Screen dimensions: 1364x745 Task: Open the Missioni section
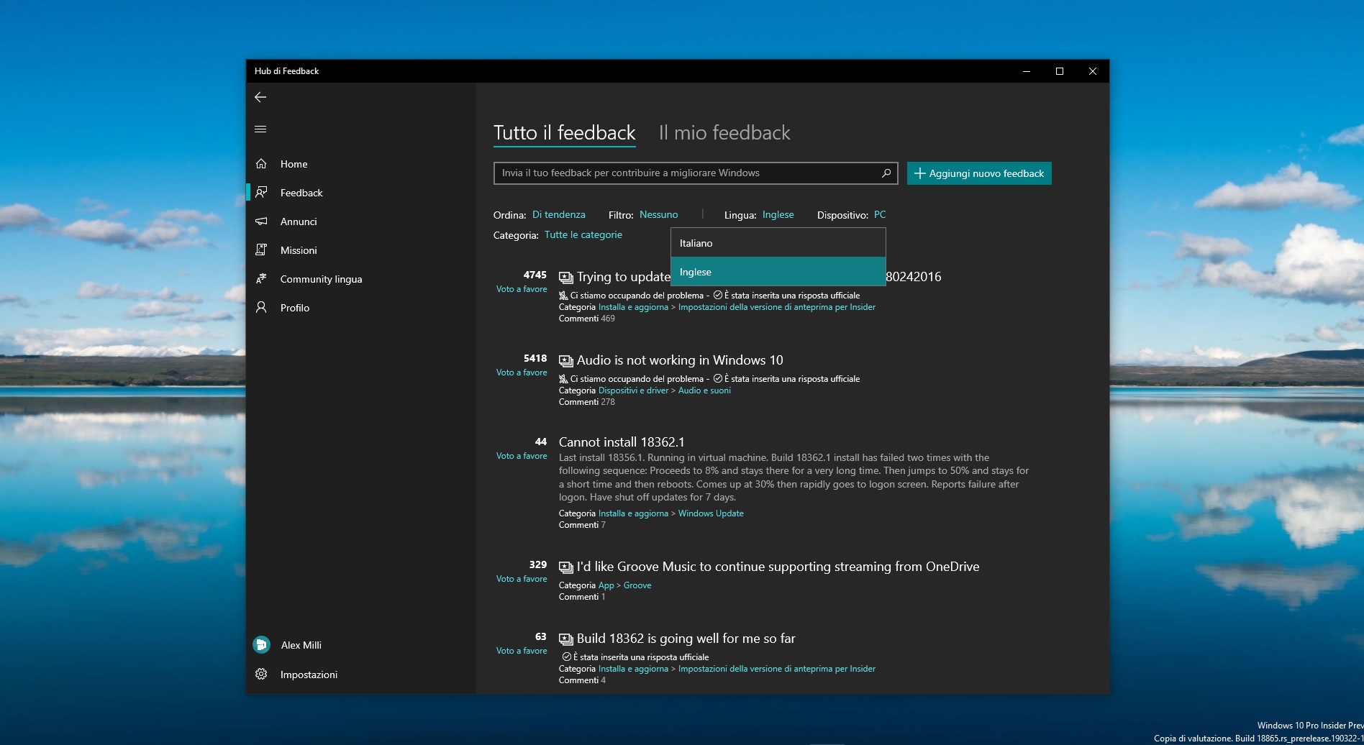[361, 250]
